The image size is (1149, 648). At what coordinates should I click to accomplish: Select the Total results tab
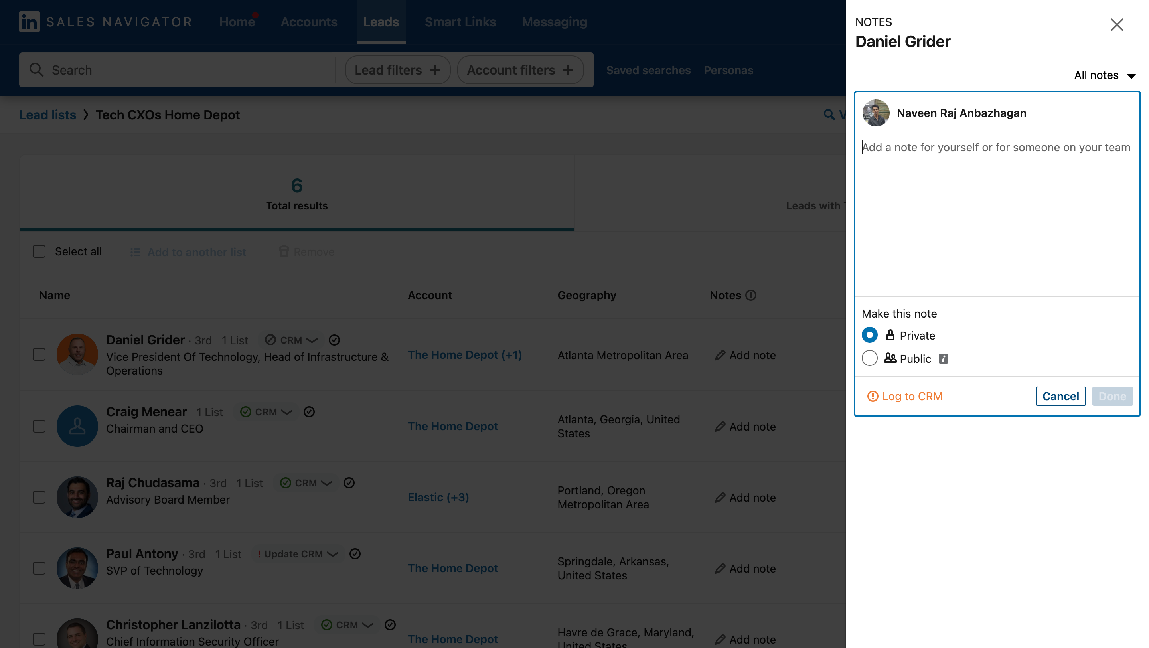(x=296, y=193)
